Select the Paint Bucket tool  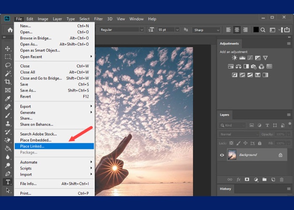point(8,149)
